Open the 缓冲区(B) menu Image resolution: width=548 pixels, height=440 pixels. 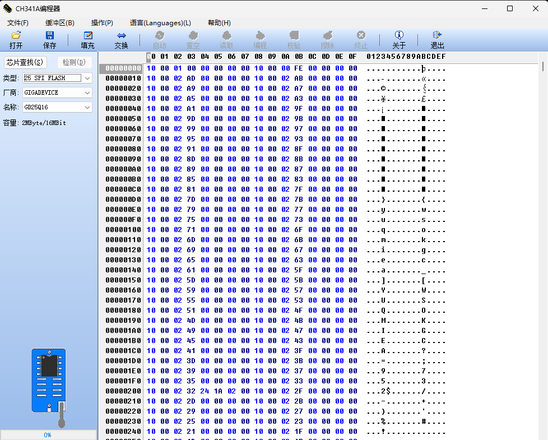click(60, 23)
